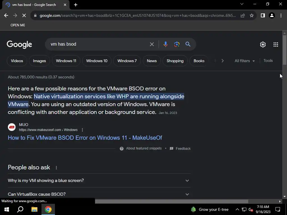Select the Windows 7 filter chip
The height and width of the screenshot is (215, 287).
(x=127, y=61)
